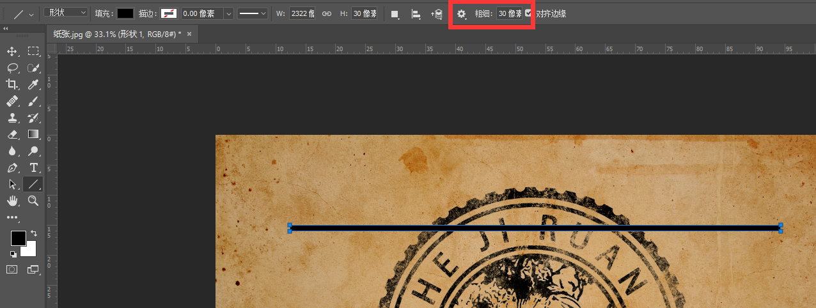This screenshot has width=816, height=308.
Task: Click the stroke width 0.00 像素 field
Action: point(202,13)
